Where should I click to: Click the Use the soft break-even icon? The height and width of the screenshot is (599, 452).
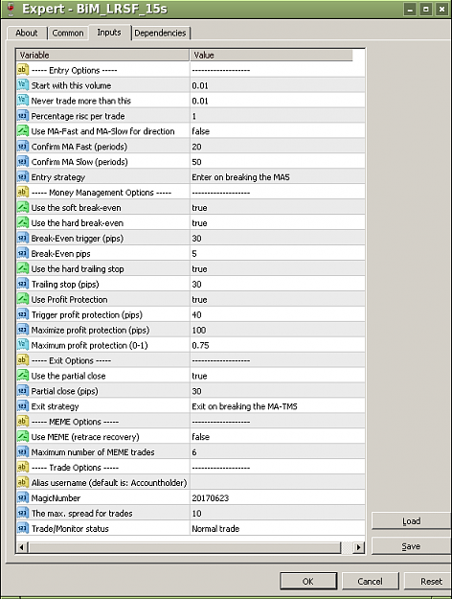click(23, 207)
